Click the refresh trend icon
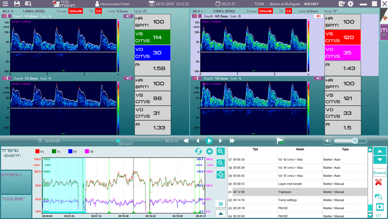The image size is (388, 219). (198, 152)
